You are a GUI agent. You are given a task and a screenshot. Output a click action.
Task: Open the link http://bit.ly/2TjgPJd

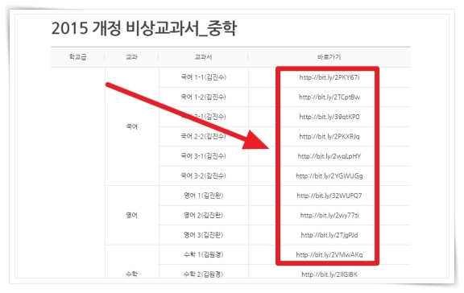[x=329, y=235]
